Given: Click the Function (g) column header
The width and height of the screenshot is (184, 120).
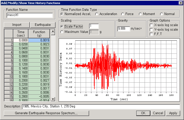Looking at the screenshot, I should (39, 34).
